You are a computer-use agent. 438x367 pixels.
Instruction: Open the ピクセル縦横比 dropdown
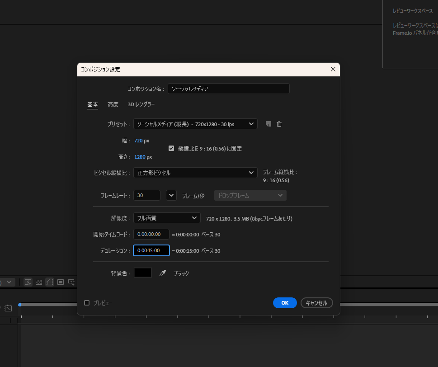coord(195,173)
